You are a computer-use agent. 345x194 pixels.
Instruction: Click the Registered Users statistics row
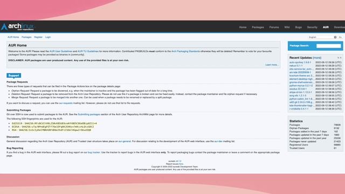point(315,145)
